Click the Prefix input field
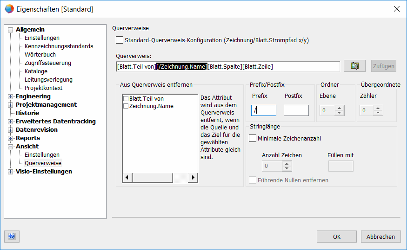 coord(264,110)
